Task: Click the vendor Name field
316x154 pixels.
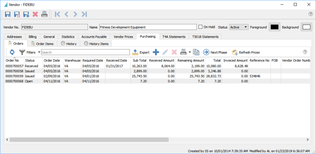Action: tap(148, 27)
